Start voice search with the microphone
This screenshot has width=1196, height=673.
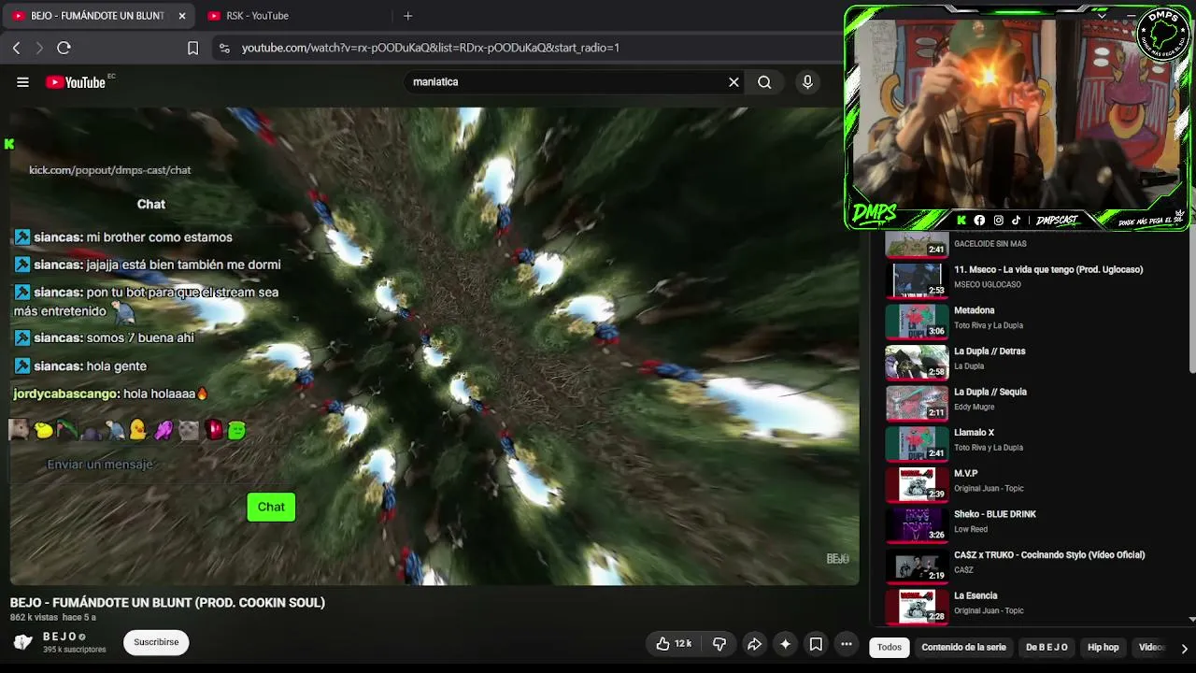pos(807,82)
